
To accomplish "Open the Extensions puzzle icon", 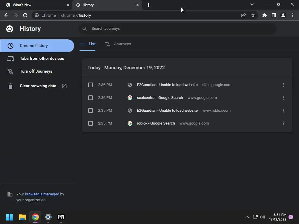I will [265, 15].
